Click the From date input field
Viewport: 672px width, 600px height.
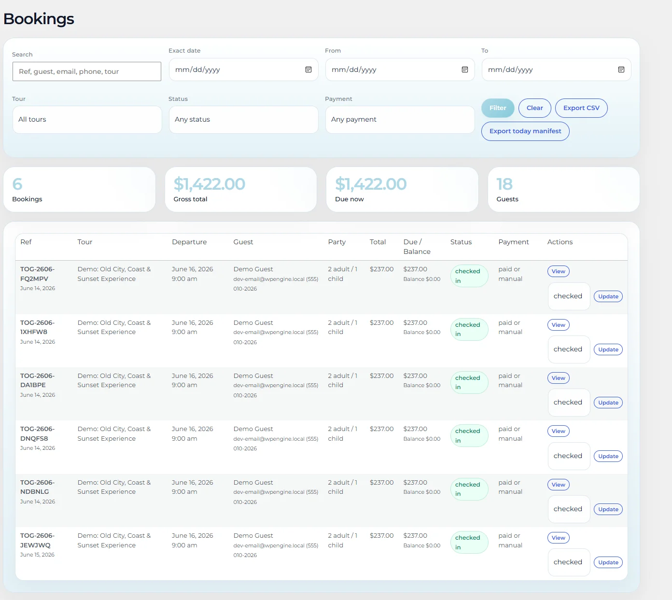[400, 70]
